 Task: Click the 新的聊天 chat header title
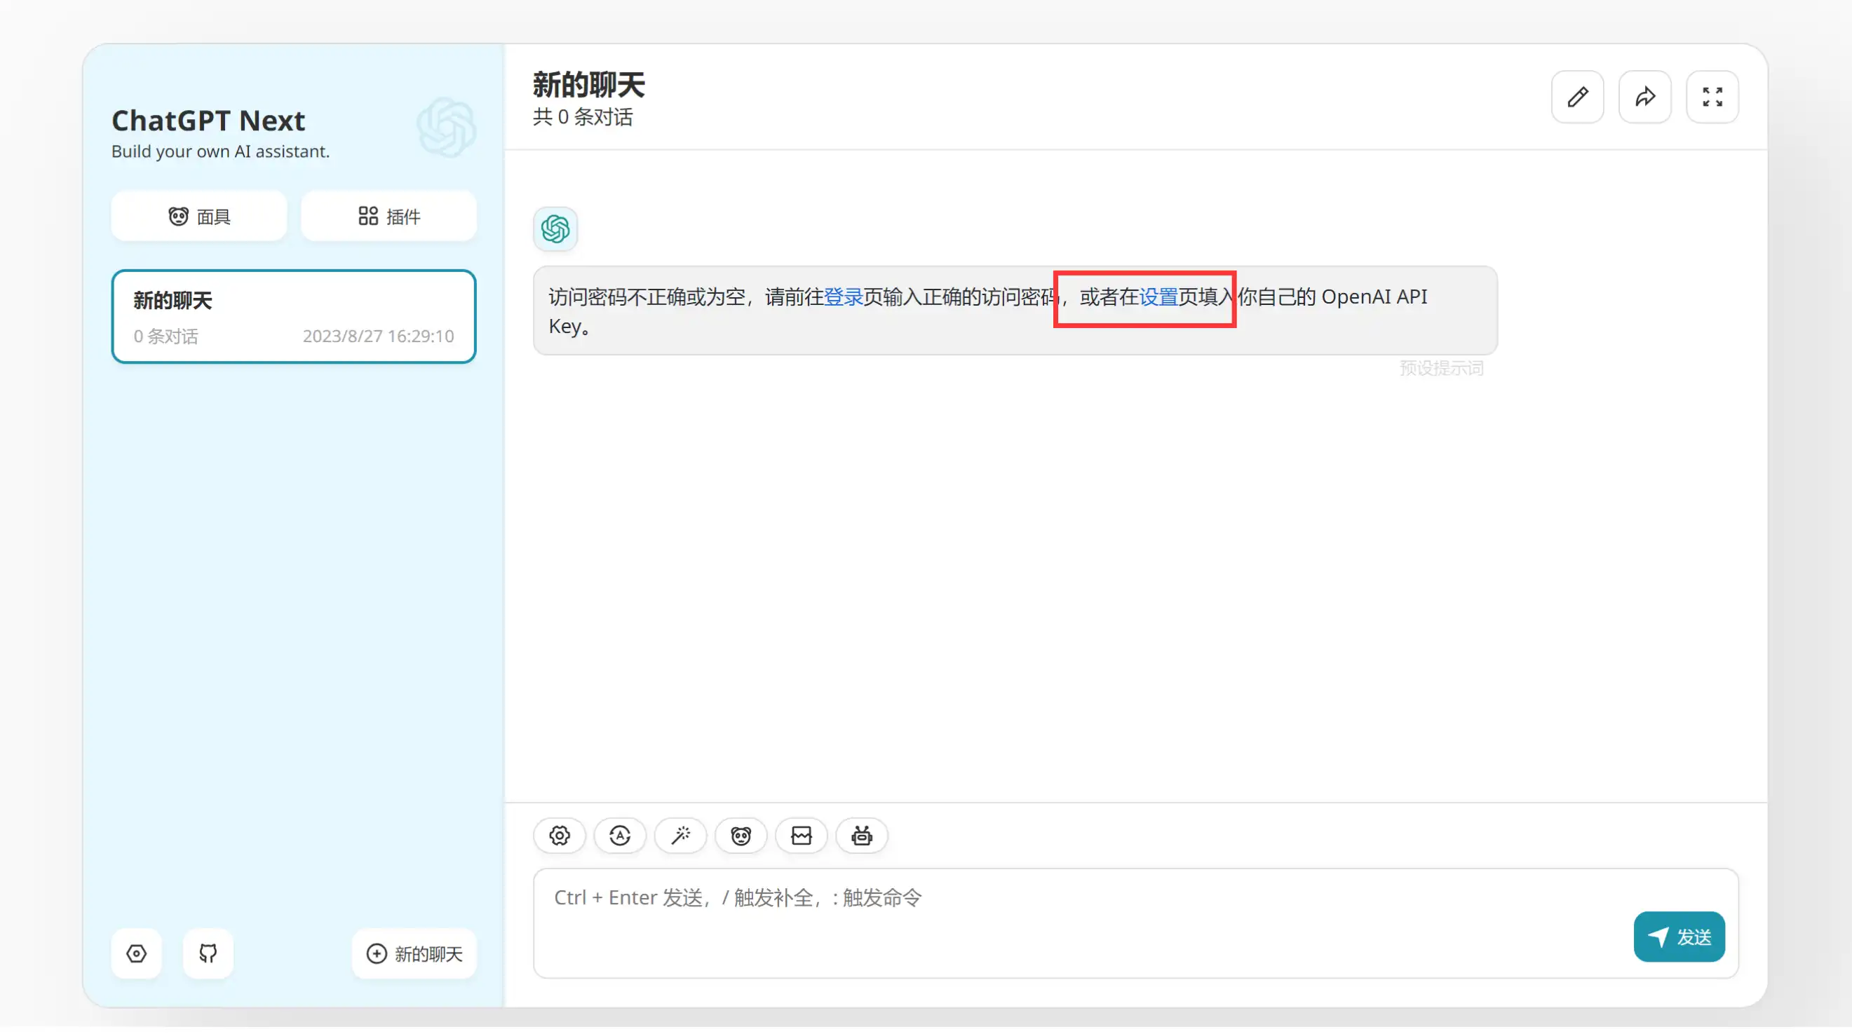589,85
